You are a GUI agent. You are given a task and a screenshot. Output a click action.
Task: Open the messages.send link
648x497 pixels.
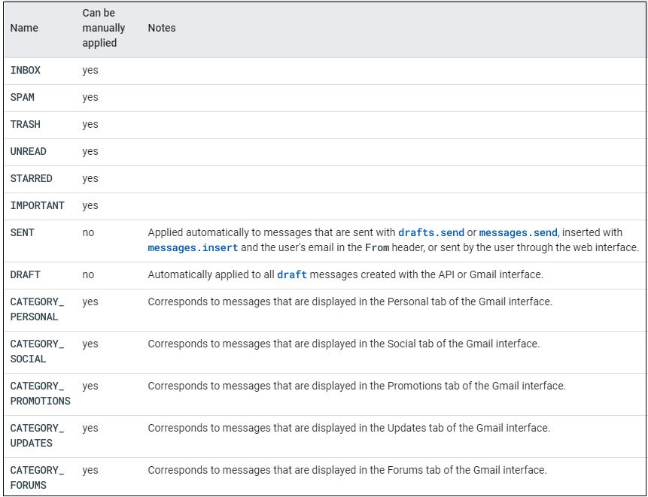[x=519, y=232]
